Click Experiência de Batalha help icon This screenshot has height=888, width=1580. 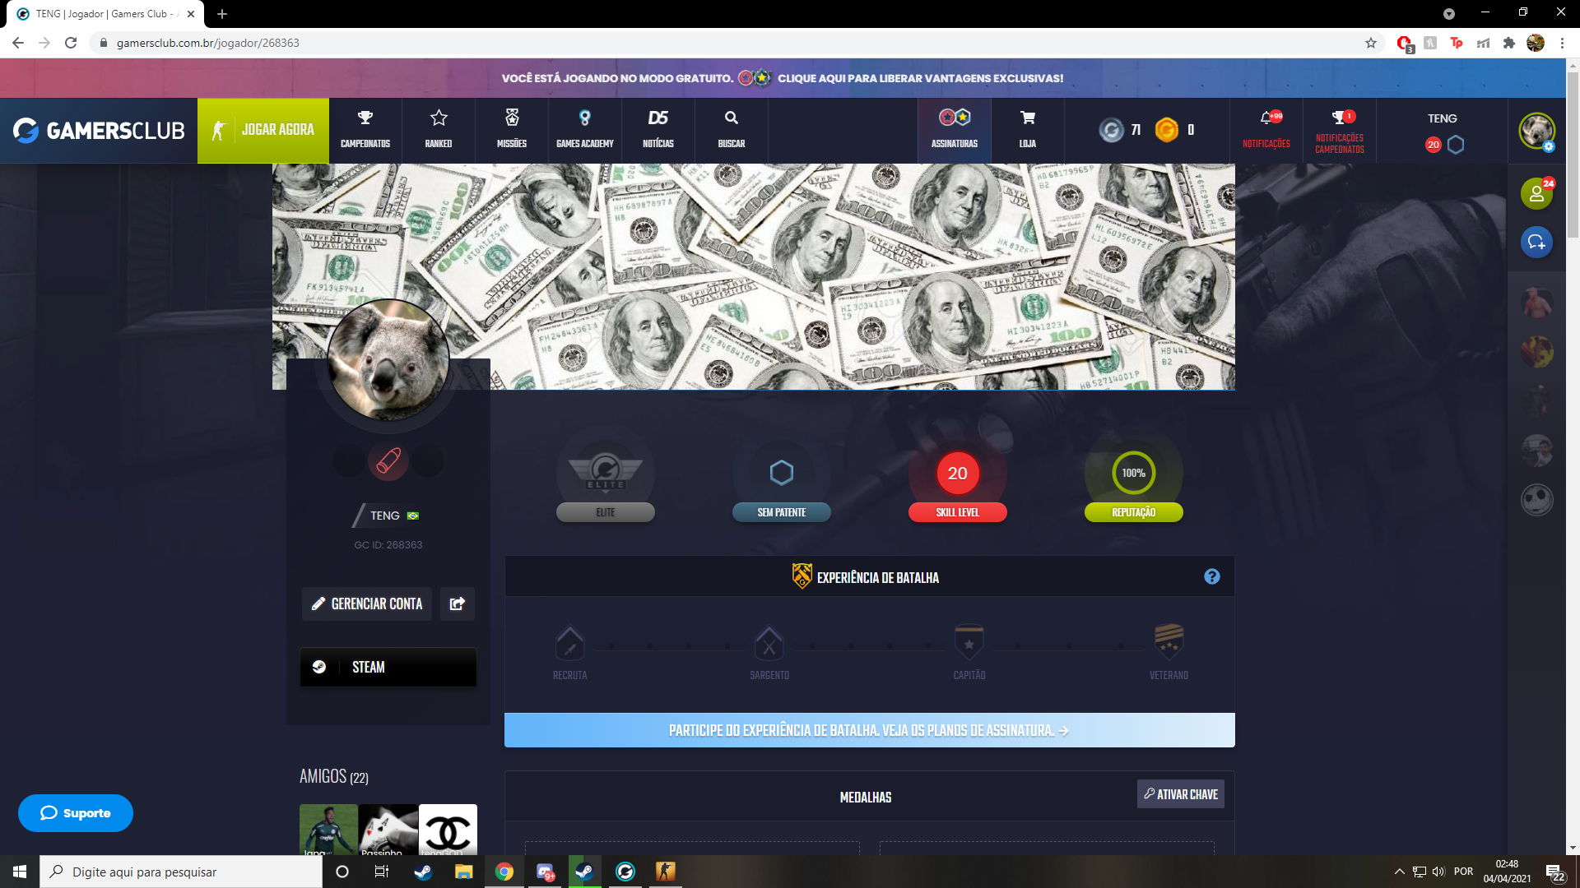(1211, 576)
